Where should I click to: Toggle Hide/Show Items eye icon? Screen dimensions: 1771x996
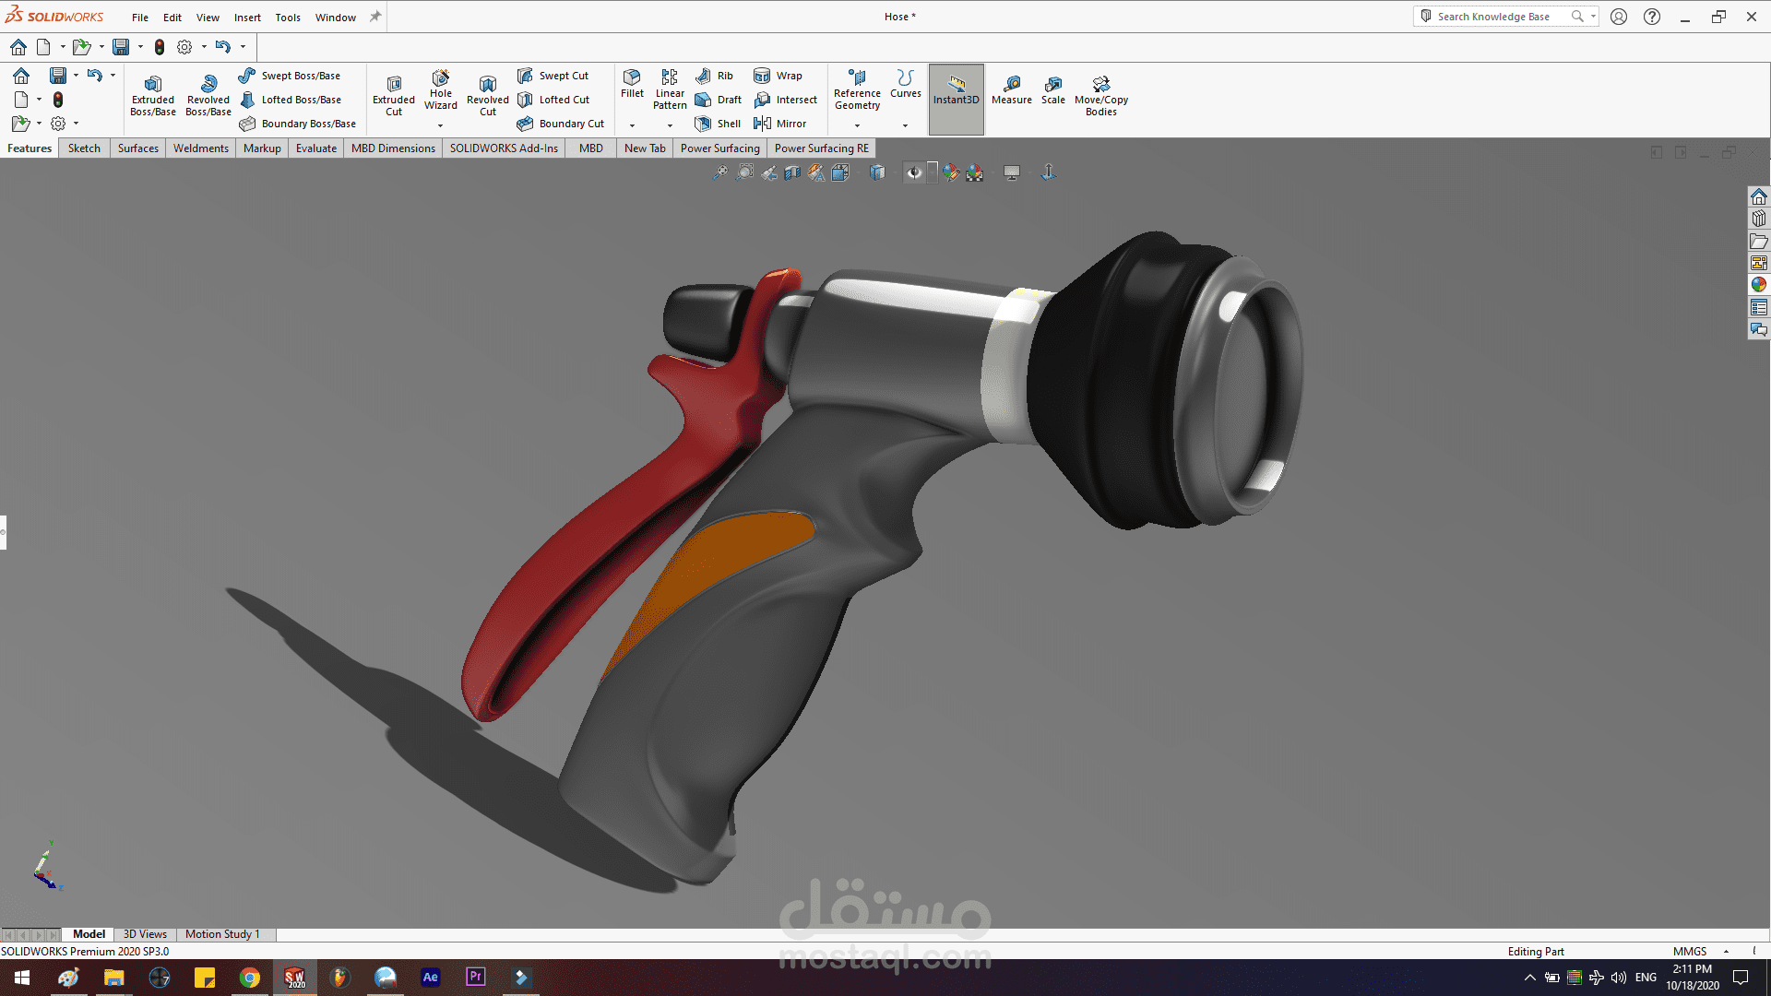pyautogui.click(x=914, y=172)
